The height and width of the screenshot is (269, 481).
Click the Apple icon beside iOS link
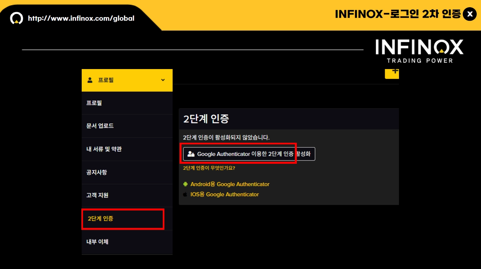coord(185,194)
